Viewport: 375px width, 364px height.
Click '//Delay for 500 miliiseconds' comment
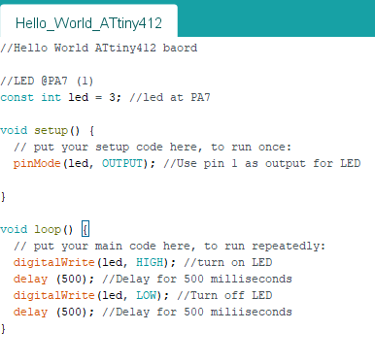click(197, 312)
